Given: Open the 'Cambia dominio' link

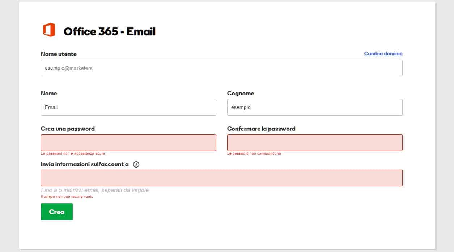Looking at the screenshot, I should tap(383, 53).
